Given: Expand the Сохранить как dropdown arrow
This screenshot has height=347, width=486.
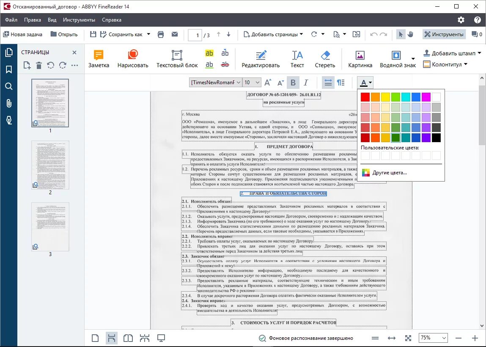Looking at the screenshot, I should [x=148, y=34].
